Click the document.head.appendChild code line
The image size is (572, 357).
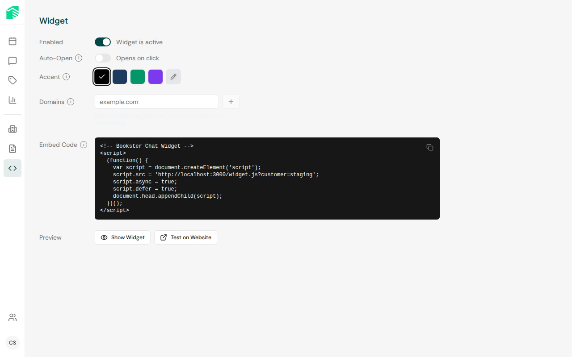click(x=168, y=196)
